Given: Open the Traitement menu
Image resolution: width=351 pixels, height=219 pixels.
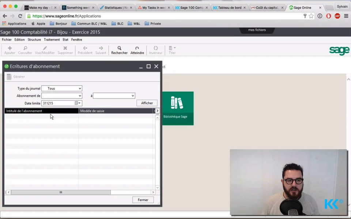Looking at the screenshot, I should [x=52, y=39].
